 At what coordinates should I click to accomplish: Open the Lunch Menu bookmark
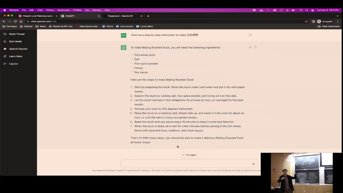pyautogui.click(x=144, y=26)
